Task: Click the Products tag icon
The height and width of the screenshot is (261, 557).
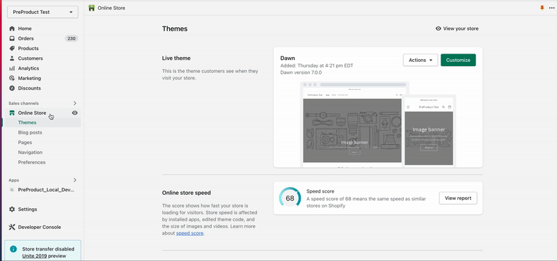Action: pyautogui.click(x=12, y=48)
